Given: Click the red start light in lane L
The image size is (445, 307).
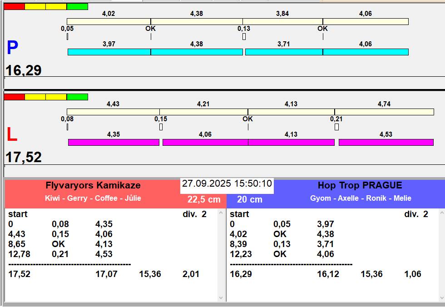Looking at the screenshot, I should pos(14,97).
